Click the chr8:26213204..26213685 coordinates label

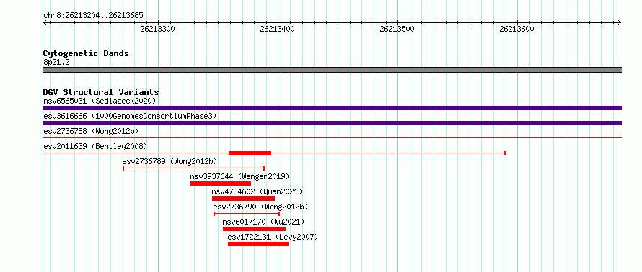click(x=93, y=16)
